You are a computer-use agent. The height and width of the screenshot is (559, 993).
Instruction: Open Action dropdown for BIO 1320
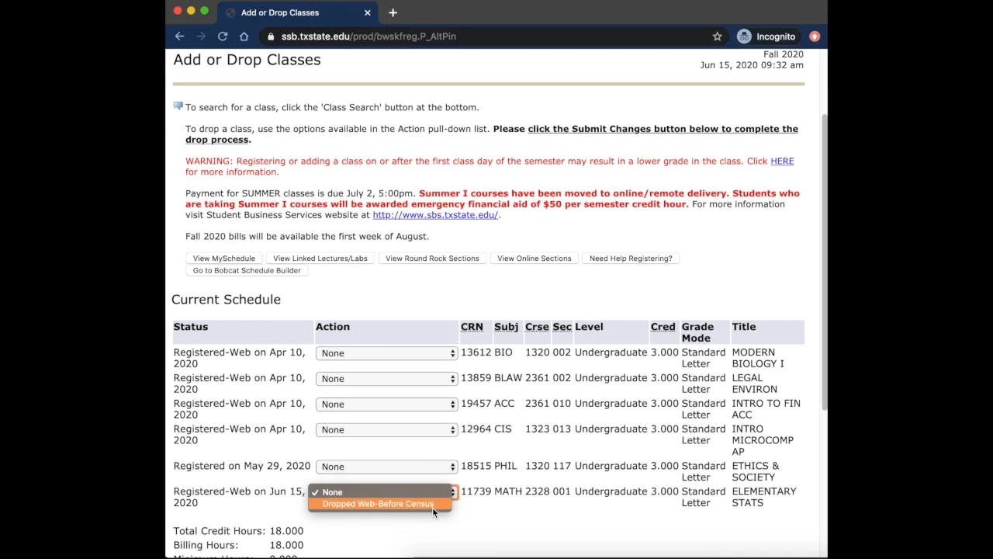386,353
